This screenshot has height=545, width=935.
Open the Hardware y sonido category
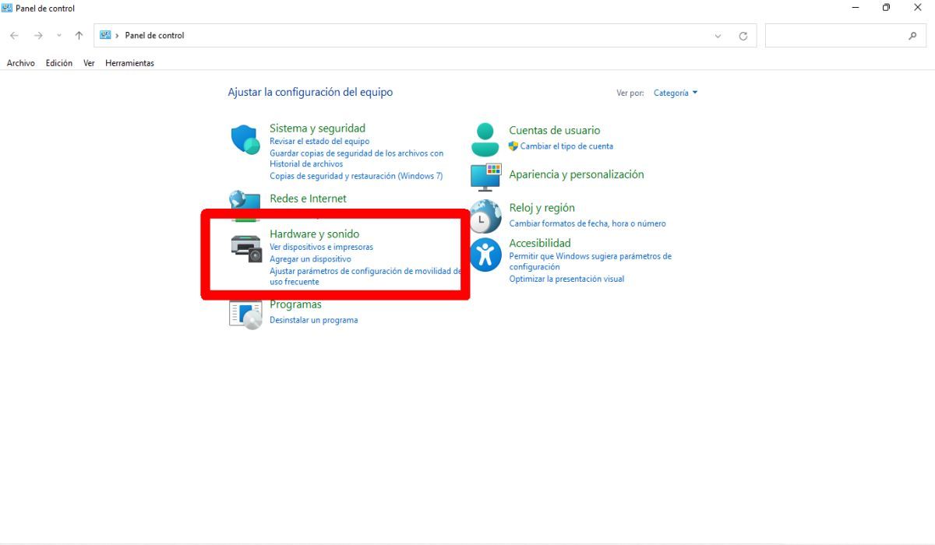[314, 234]
